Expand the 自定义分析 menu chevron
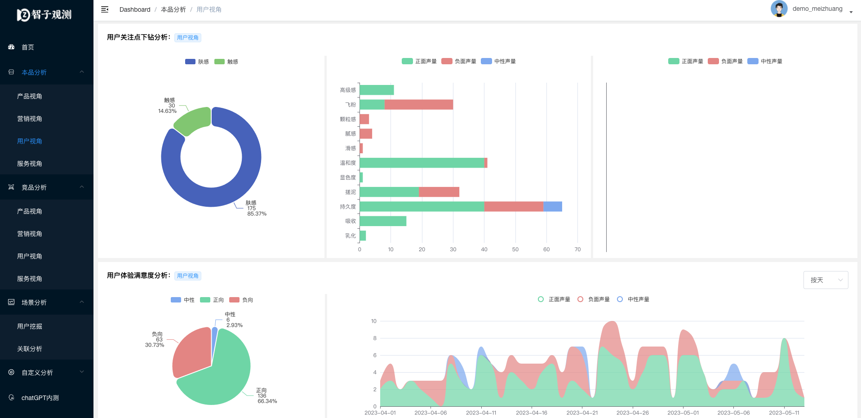Screen dimensions: 861x418 tap(82, 372)
